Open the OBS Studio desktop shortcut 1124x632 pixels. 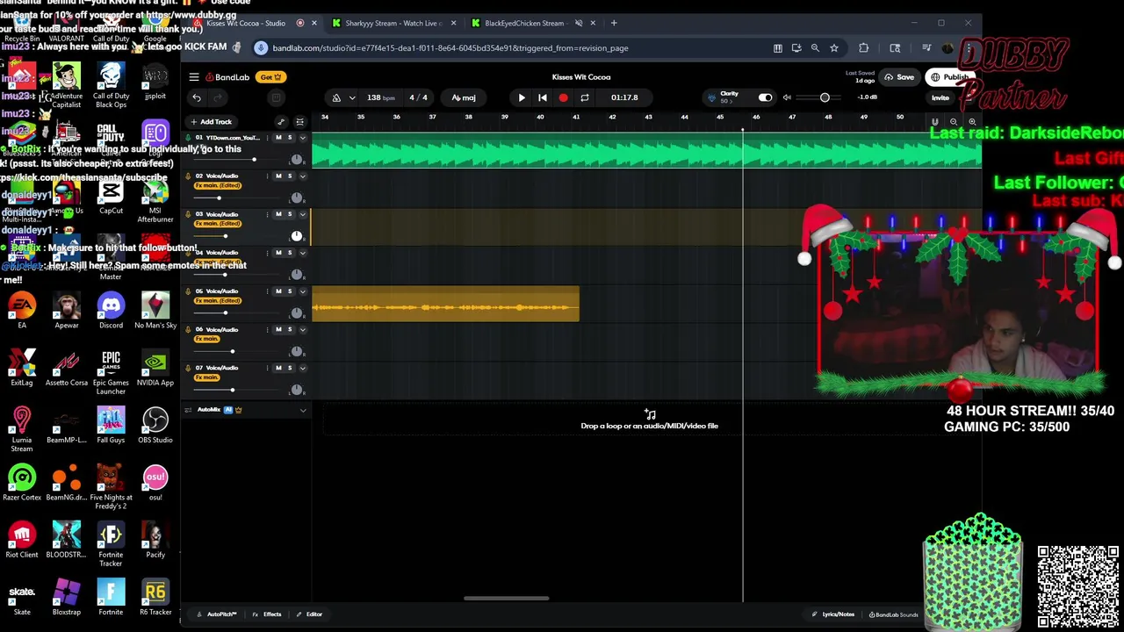[x=155, y=425]
